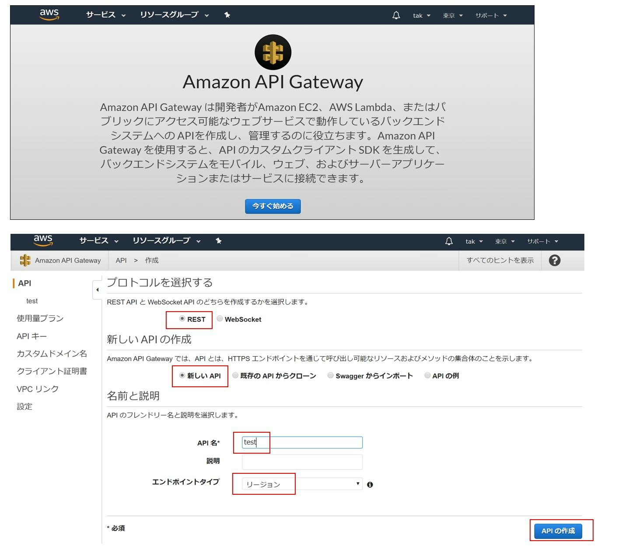This screenshot has width=622, height=552.
Task: Open tak account menu in bottom window
Action: click(x=474, y=242)
